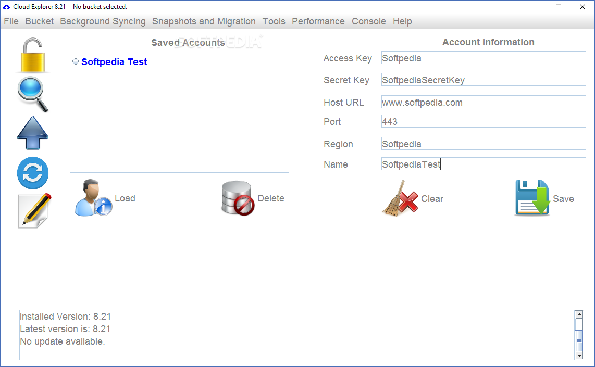Focus the Secret Key input field
This screenshot has width=595, height=367.
pos(483,80)
